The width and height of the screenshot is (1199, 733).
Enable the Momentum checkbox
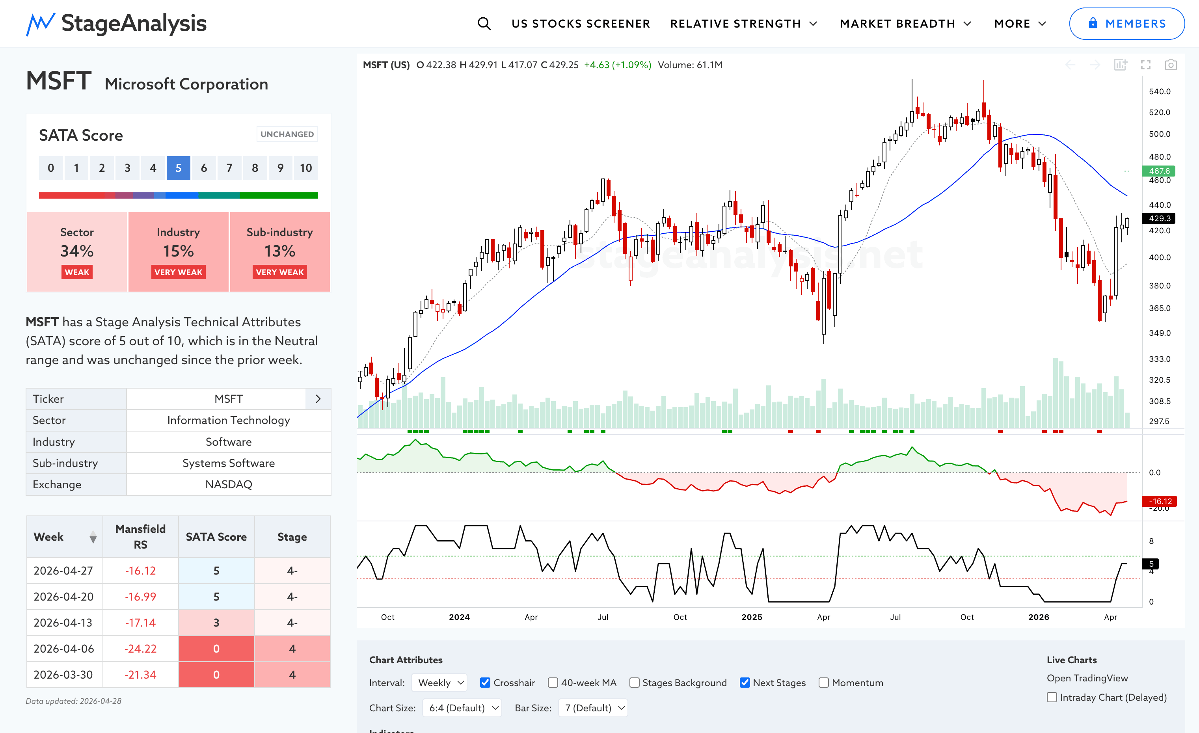pos(823,683)
